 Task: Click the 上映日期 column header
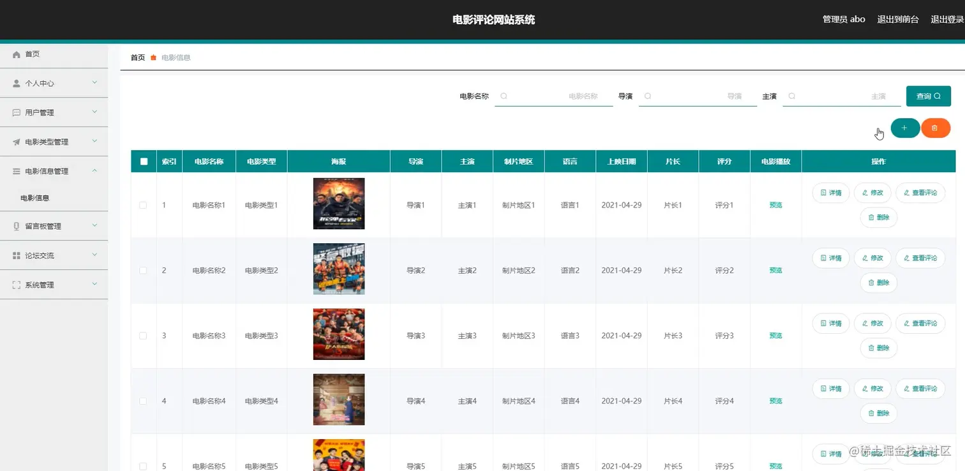[622, 161]
